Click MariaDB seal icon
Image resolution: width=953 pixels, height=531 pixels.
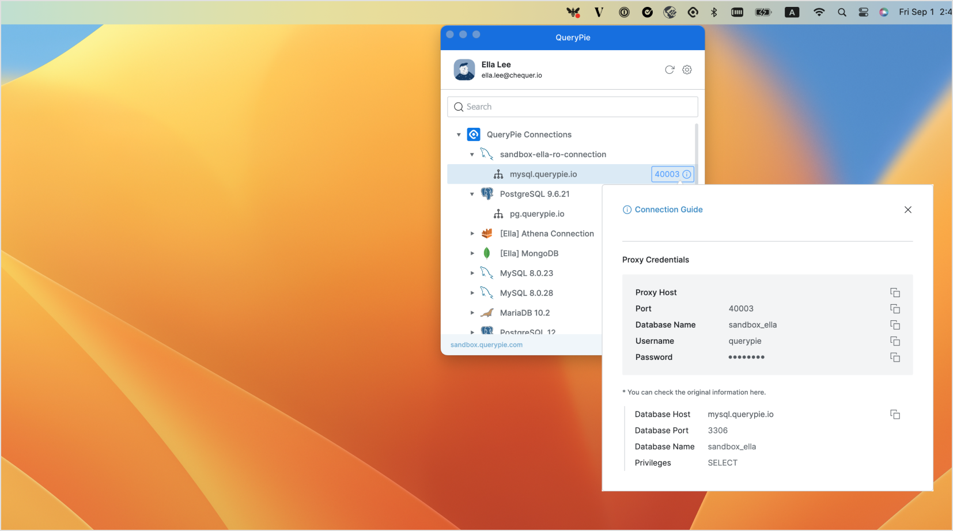click(x=487, y=312)
